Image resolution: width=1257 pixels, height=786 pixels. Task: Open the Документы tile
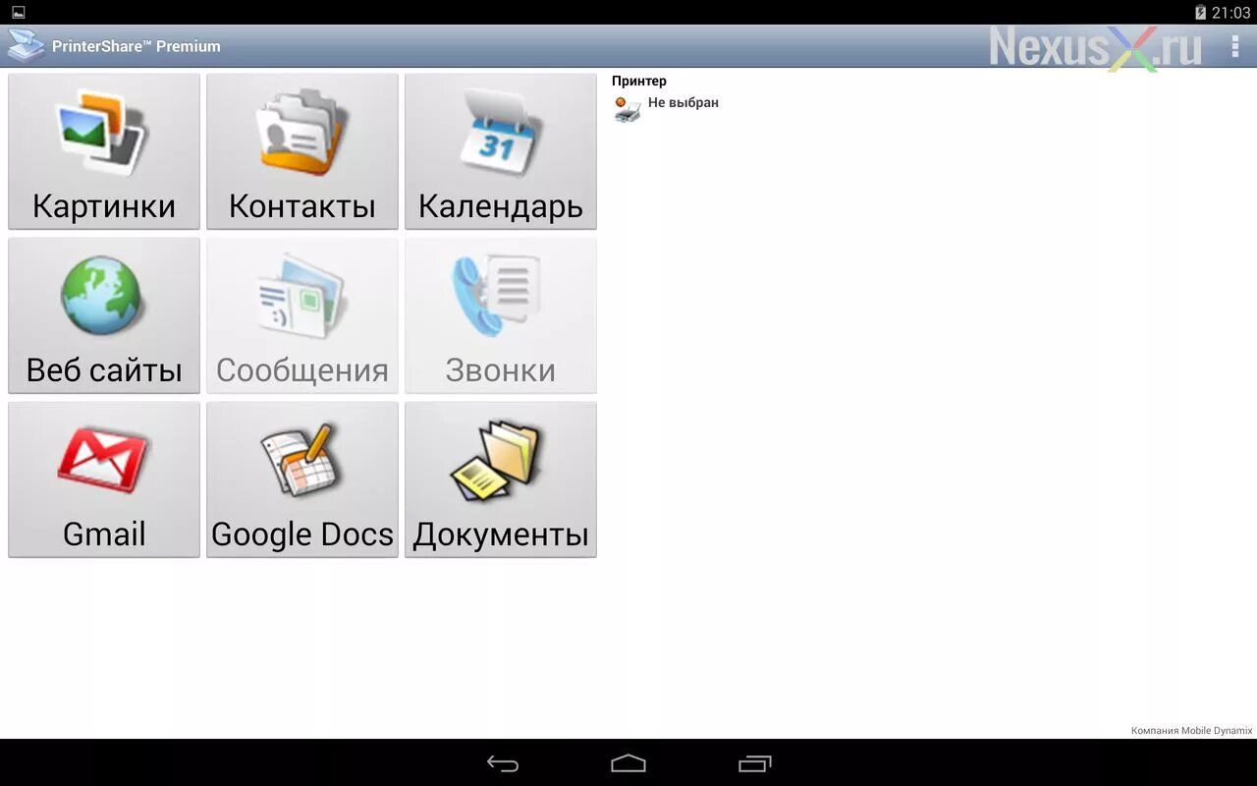501,479
